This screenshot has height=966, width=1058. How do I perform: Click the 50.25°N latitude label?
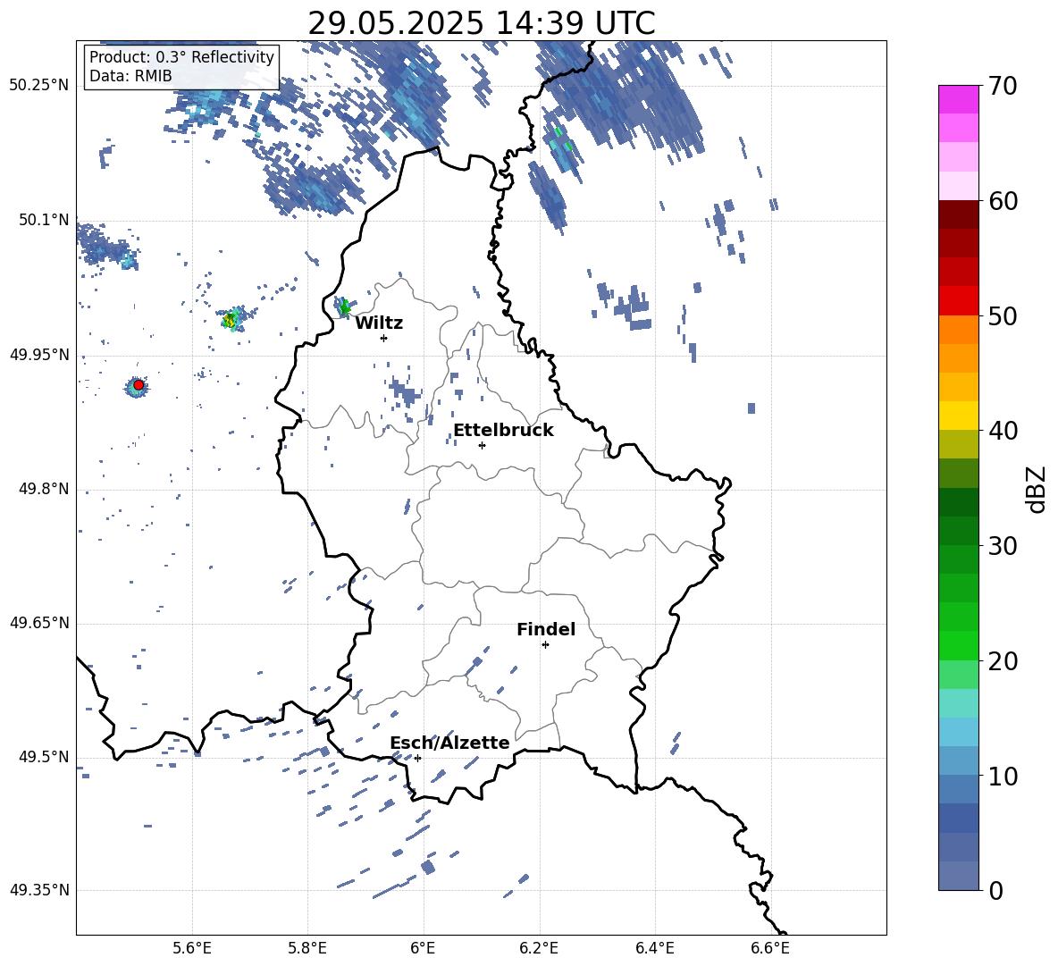[39, 86]
